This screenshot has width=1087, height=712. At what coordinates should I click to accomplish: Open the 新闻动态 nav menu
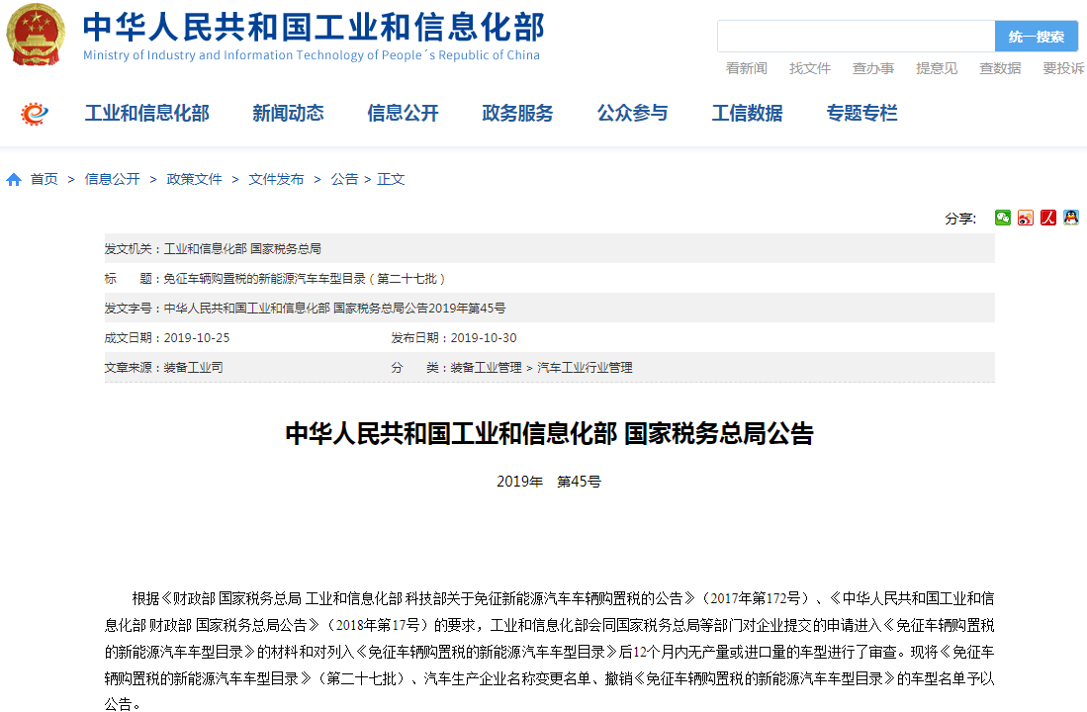coord(288,113)
